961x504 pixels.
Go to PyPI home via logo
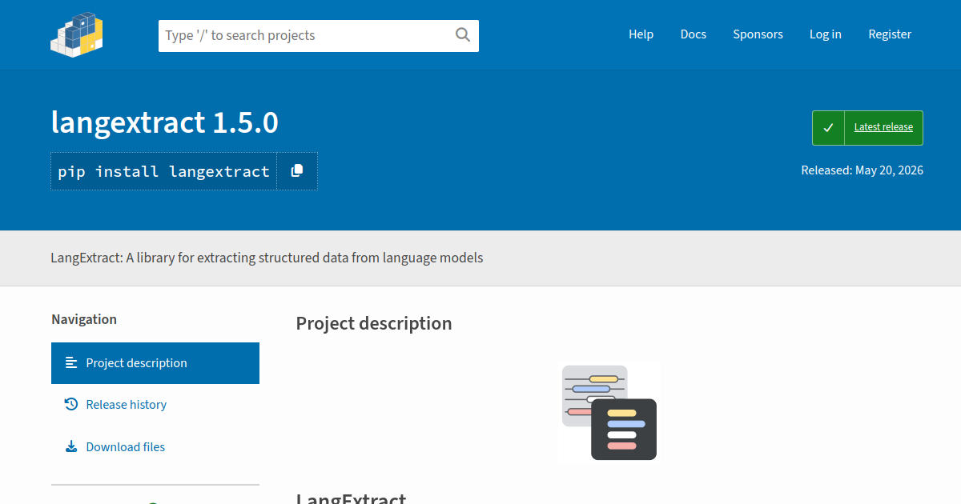(x=77, y=34)
